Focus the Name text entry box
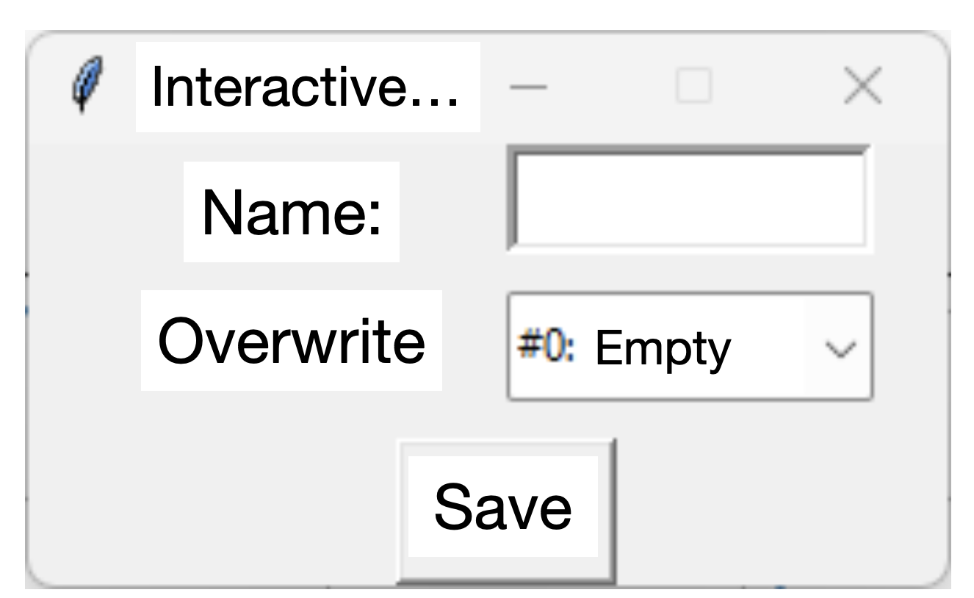 (689, 198)
